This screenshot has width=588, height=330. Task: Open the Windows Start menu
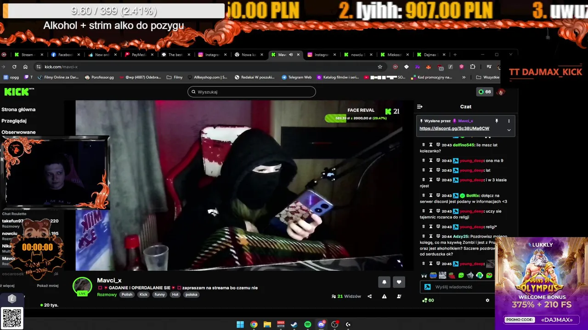tap(240, 324)
